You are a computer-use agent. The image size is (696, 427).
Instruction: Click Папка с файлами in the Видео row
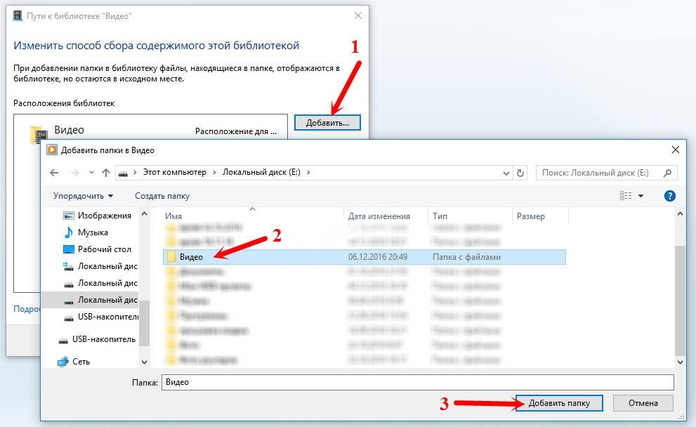pos(466,257)
